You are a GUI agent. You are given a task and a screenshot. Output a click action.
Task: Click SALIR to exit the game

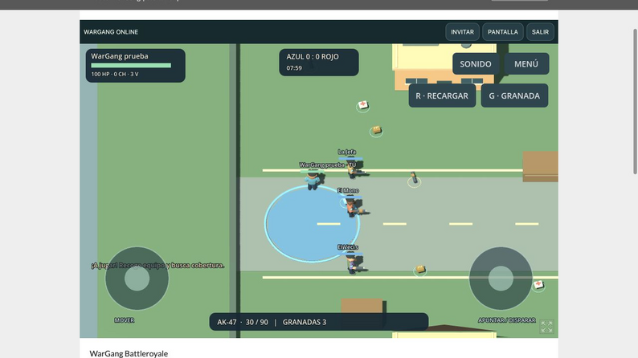(540, 31)
